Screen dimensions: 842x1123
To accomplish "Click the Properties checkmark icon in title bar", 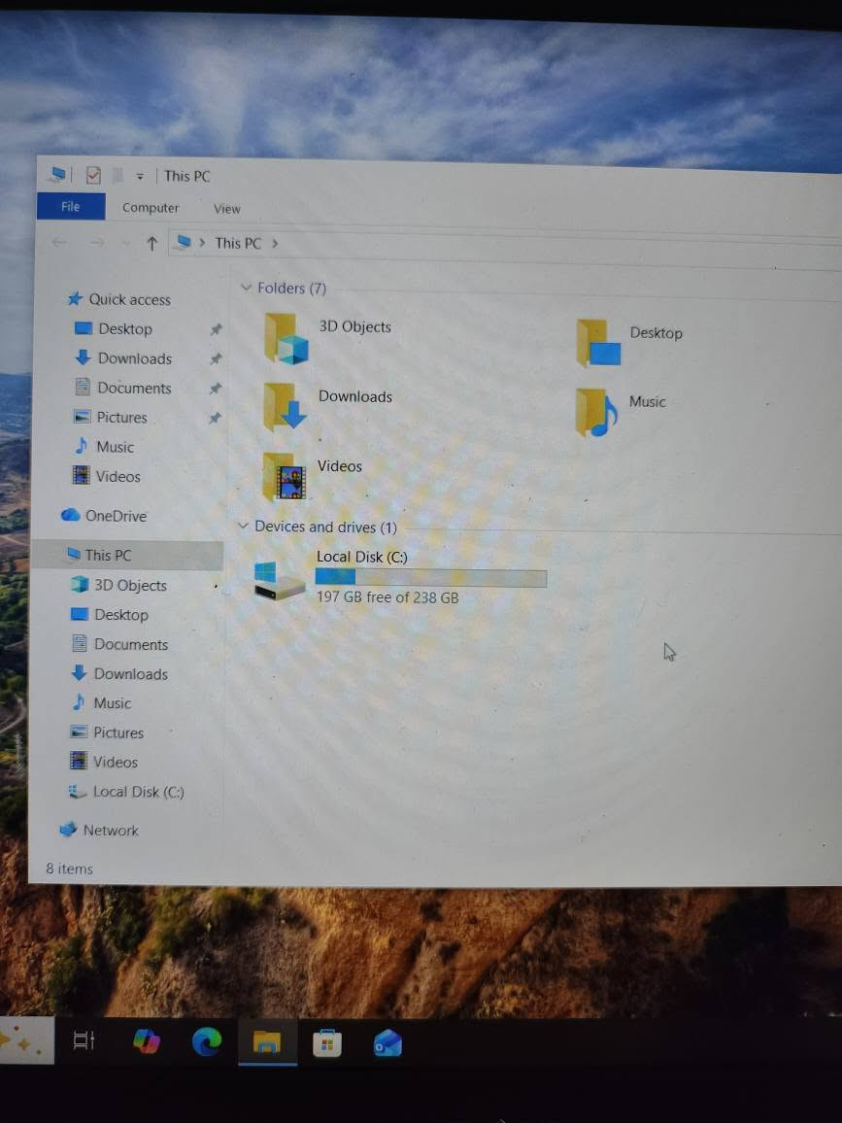I will (93, 175).
